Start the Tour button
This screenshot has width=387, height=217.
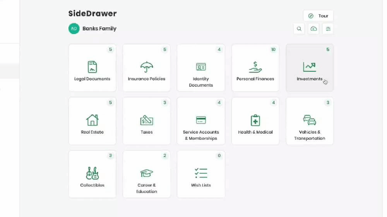coord(318,16)
